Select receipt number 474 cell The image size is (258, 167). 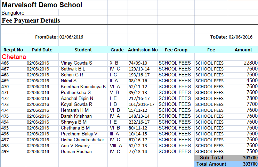(x=5, y=110)
